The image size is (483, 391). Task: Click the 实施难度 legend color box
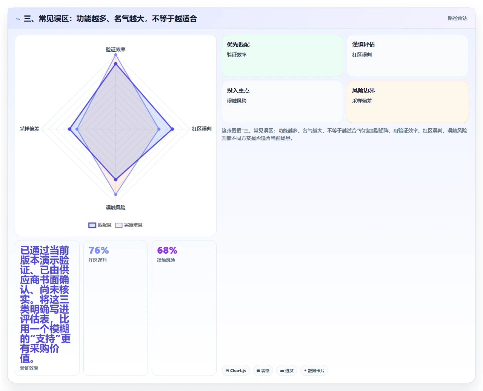[118, 225]
